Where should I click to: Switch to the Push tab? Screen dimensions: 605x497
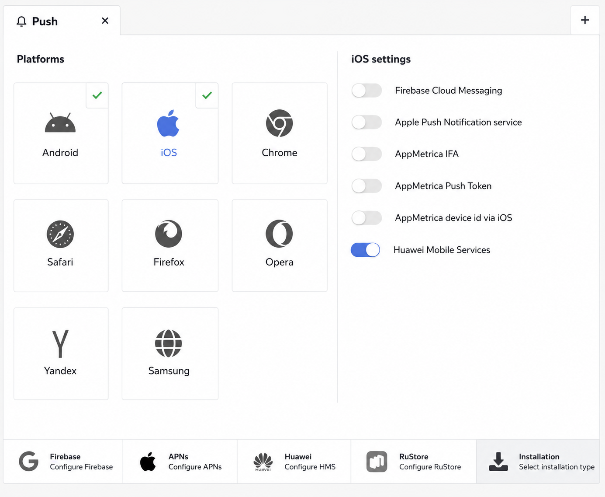coord(62,21)
